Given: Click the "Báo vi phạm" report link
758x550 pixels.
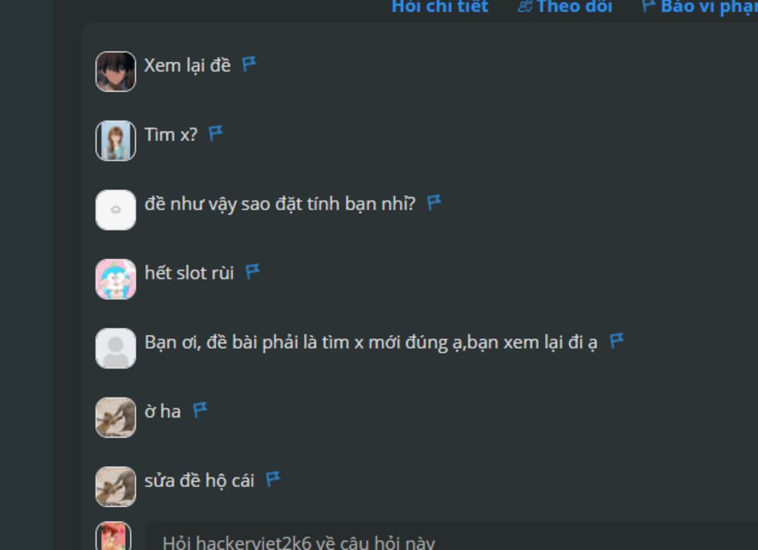Looking at the screenshot, I should 709,7.
